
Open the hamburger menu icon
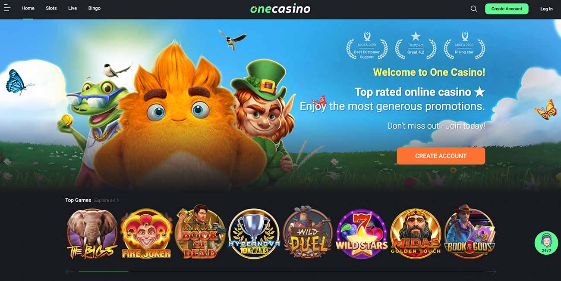pos(7,8)
